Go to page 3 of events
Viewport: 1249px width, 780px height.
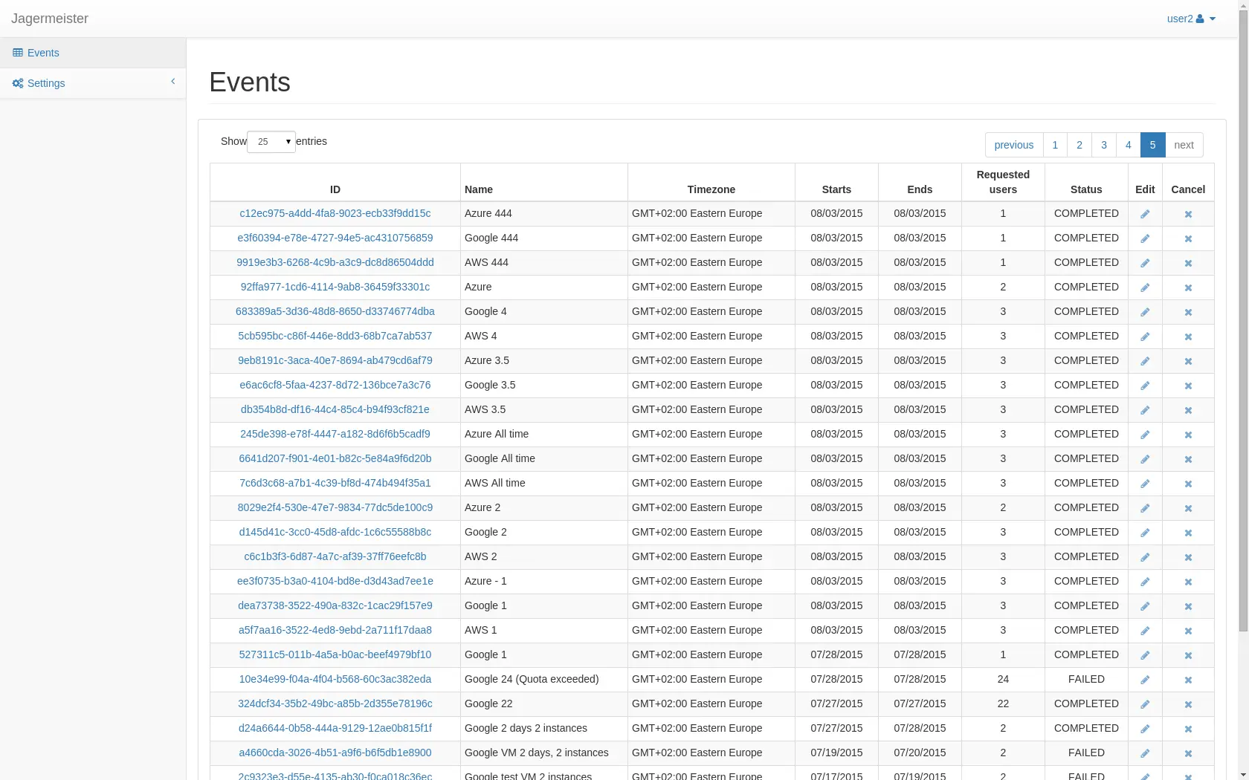[1103, 145]
